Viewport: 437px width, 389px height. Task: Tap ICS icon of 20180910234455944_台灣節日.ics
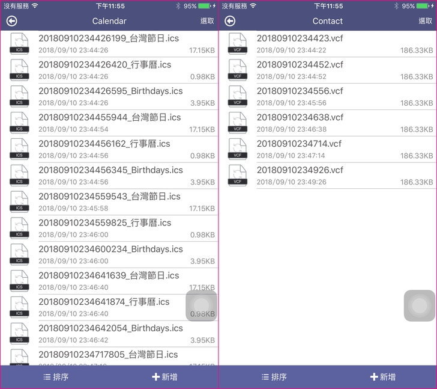pyautogui.click(x=19, y=123)
